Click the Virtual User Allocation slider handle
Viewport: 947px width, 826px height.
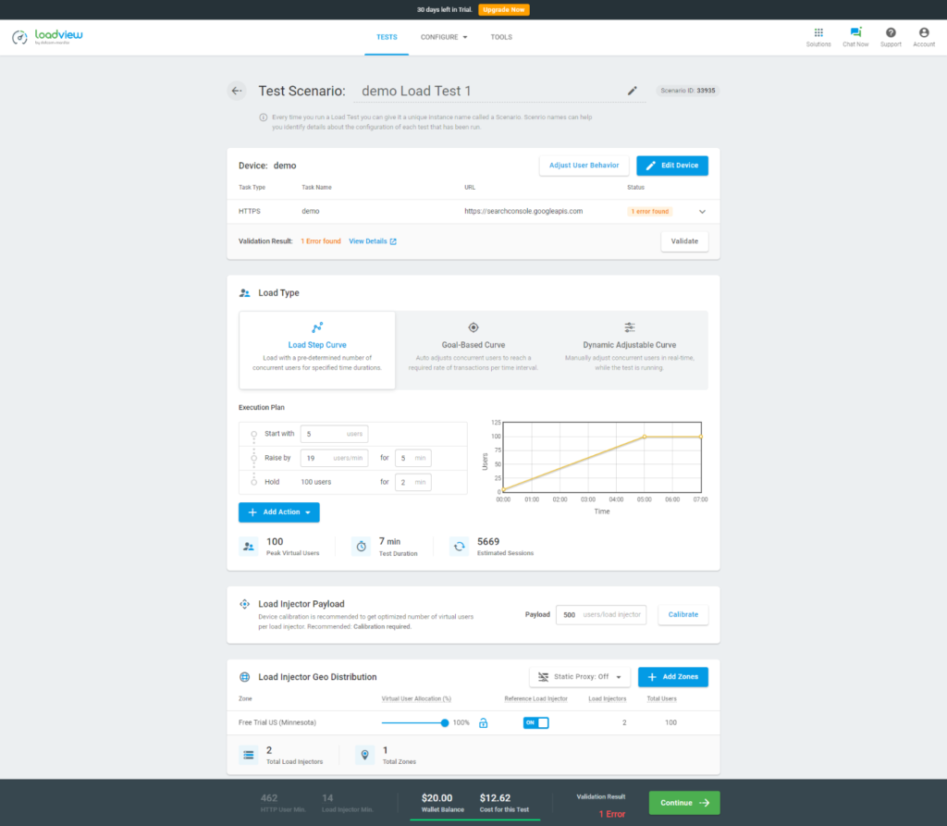point(445,722)
